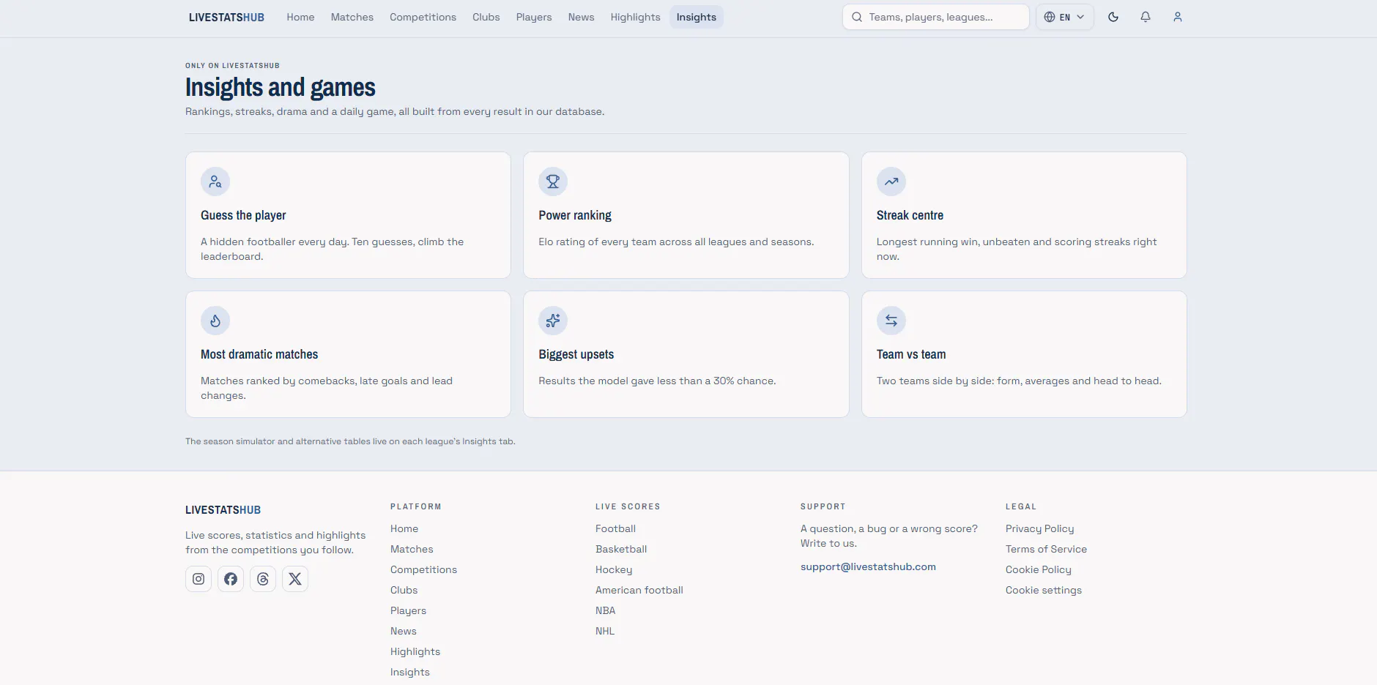1377x685 pixels.
Task: Open the notifications bell
Action: 1146,17
